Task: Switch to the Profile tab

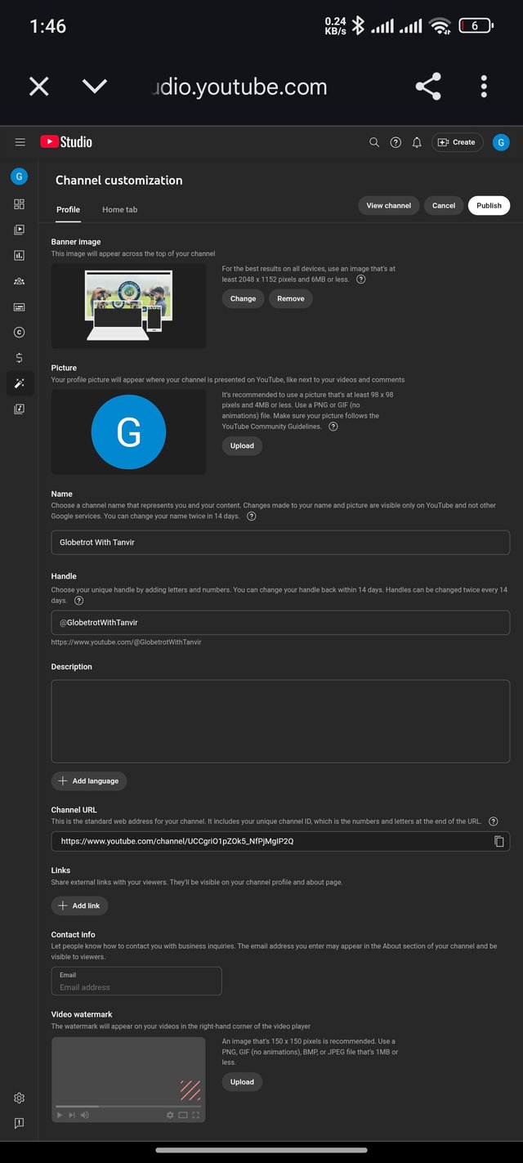Action: 68,209
